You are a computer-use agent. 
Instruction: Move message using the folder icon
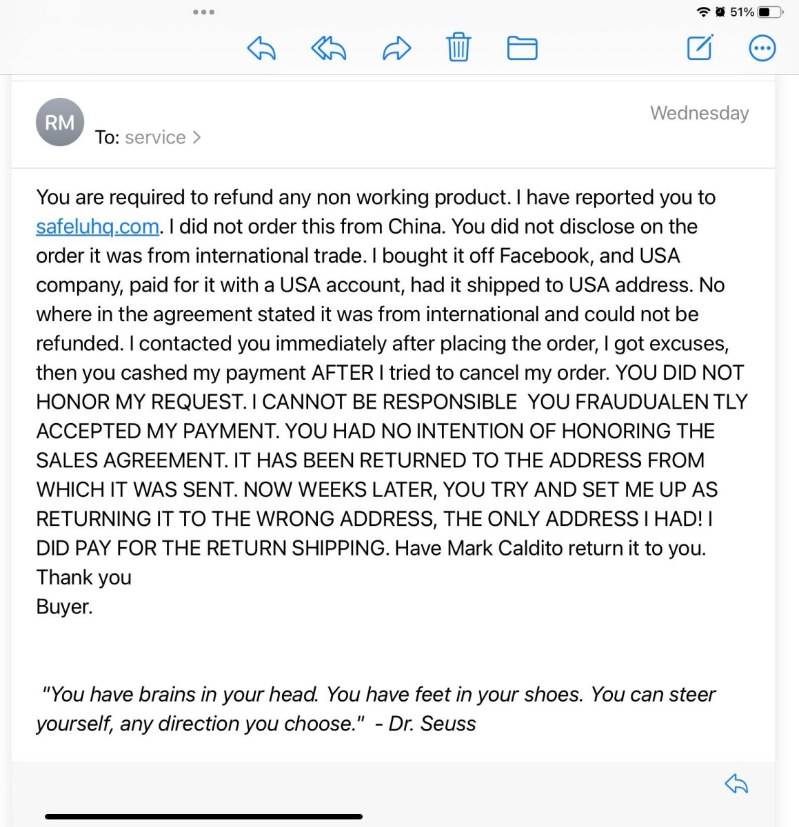(x=522, y=48)
